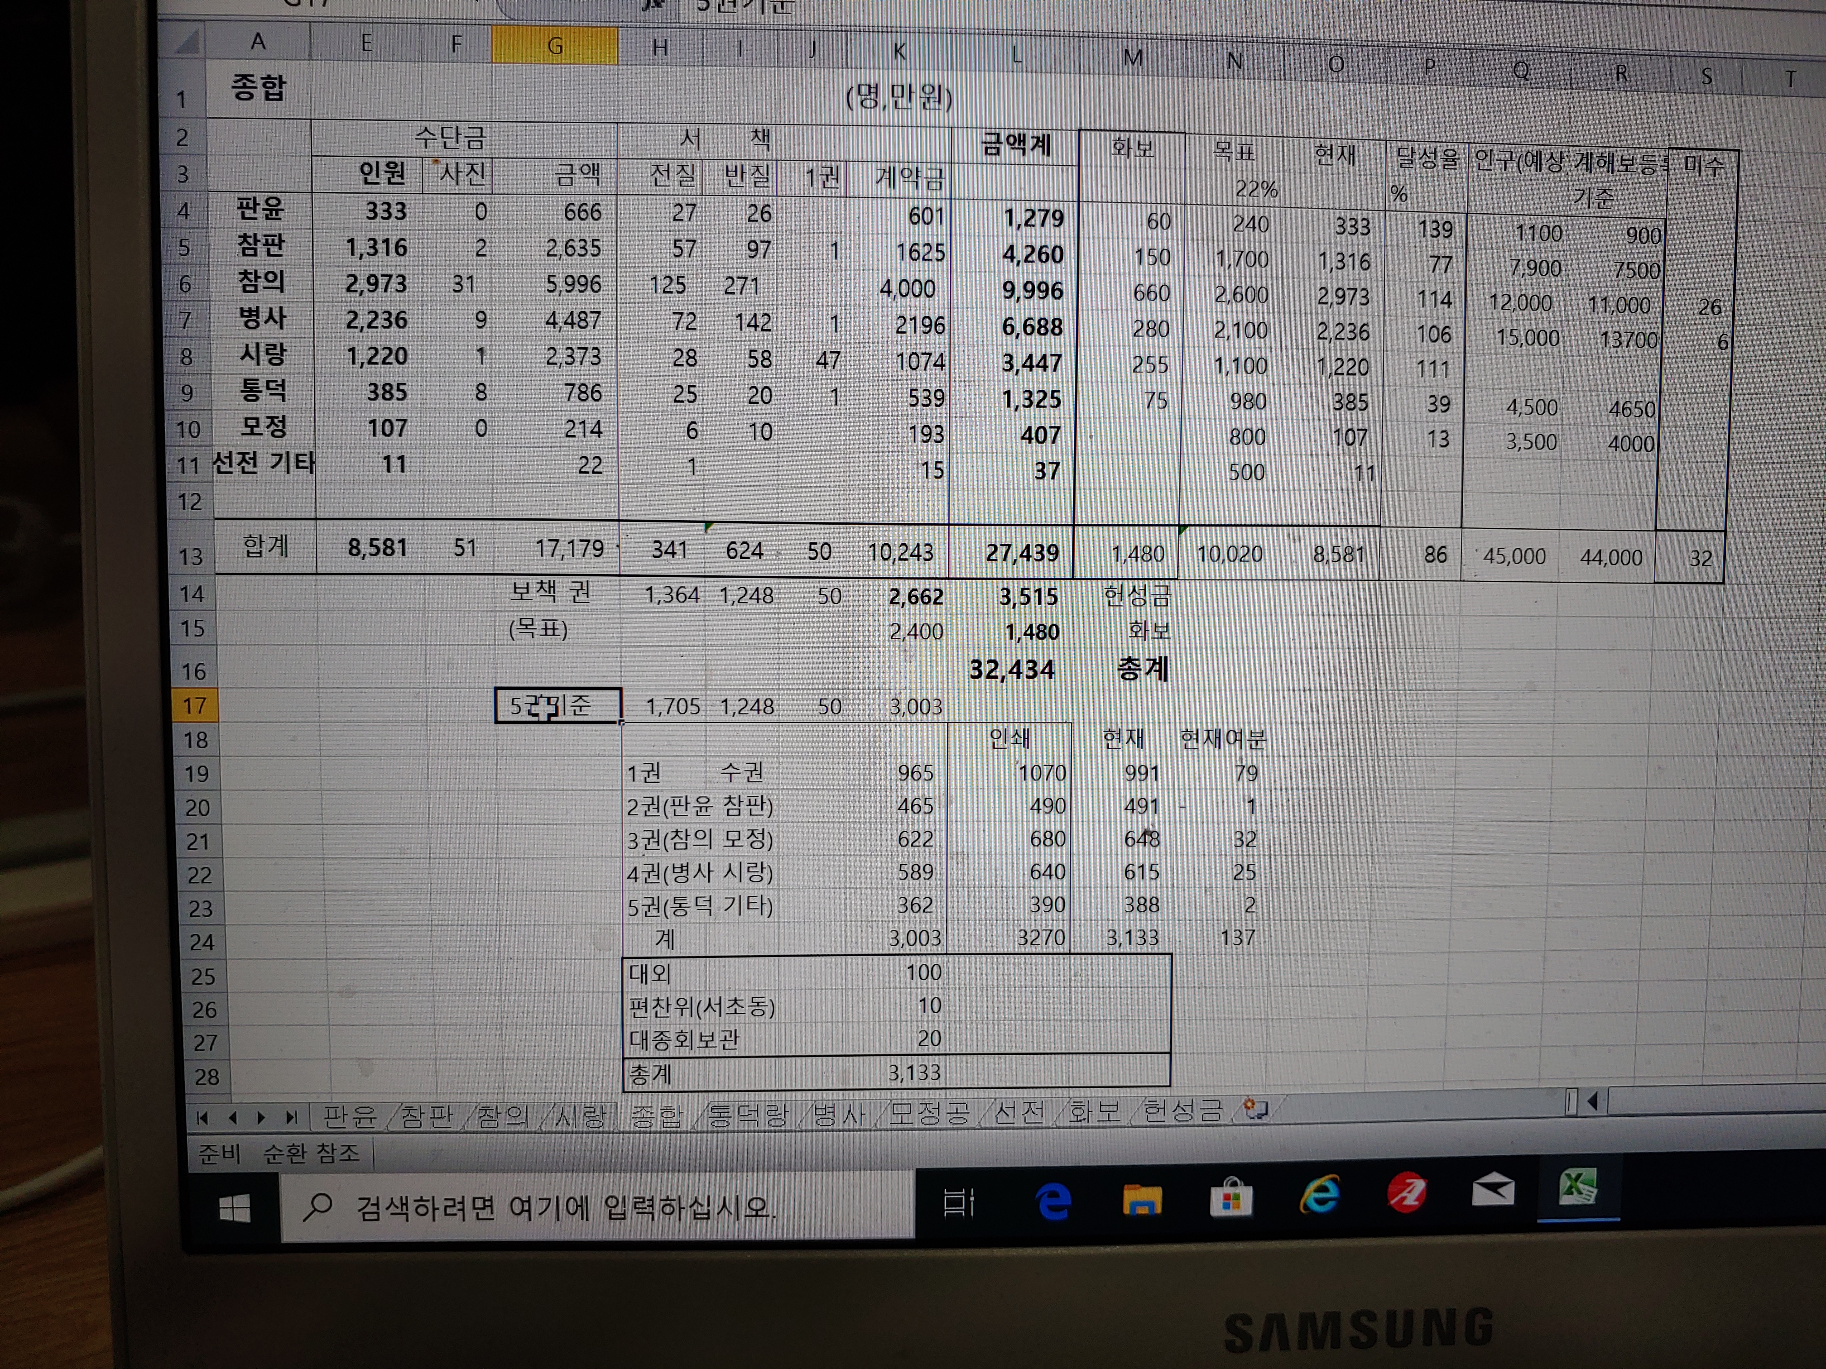Click the Windows search box
Image resolution: width=1826 pixels, height=1369 pixels.
click(x=597, y=1207)
